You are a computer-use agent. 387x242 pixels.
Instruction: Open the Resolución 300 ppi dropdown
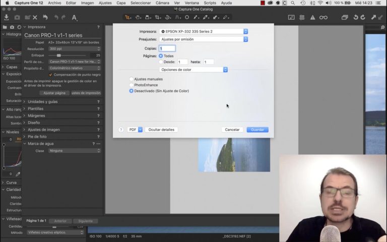click(75, 48)
